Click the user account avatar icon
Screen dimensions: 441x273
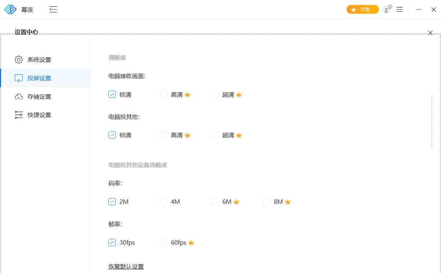(387, 10)
